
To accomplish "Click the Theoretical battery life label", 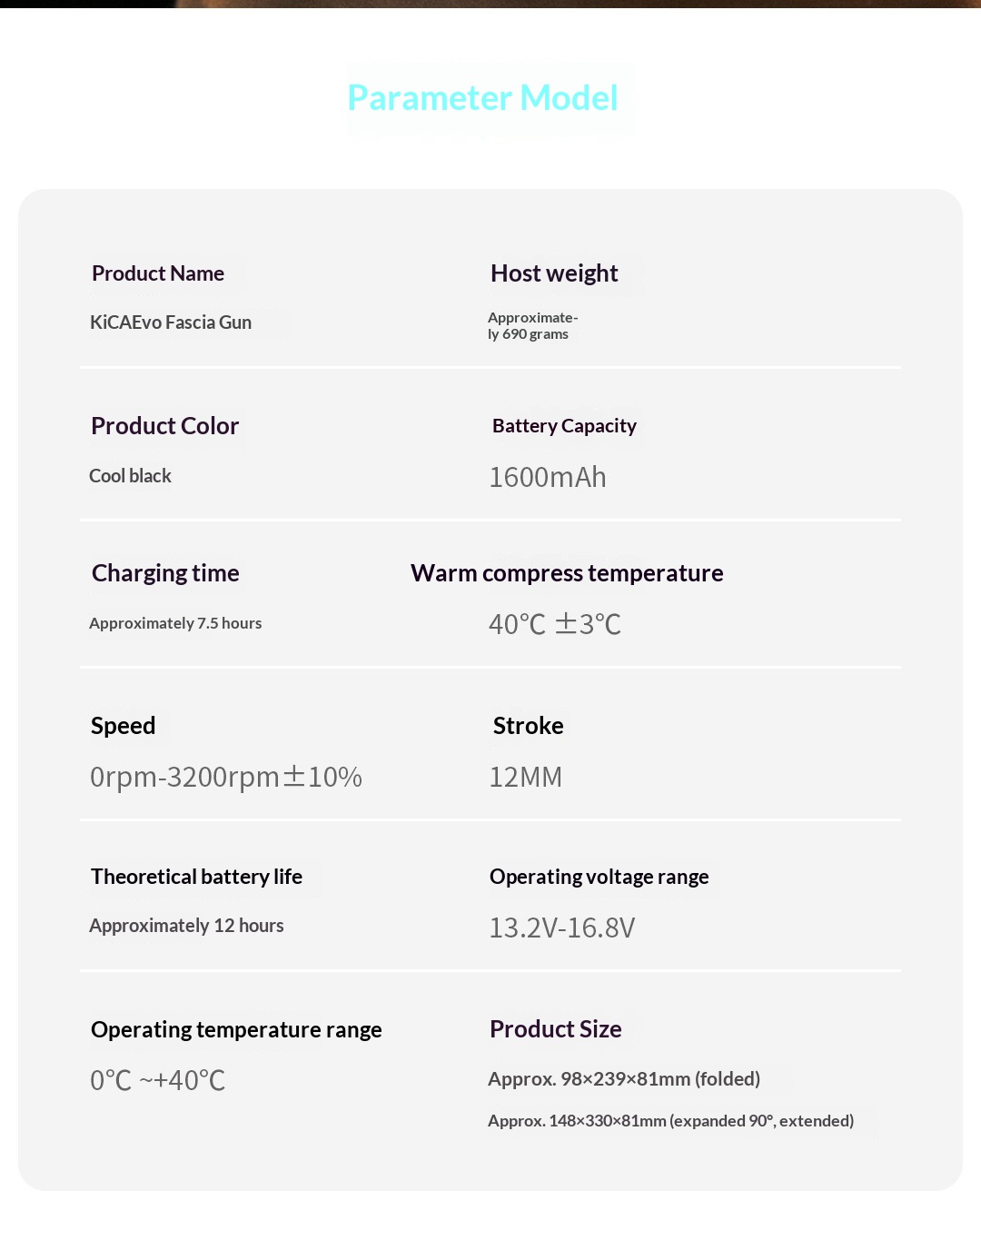I will point(196,877).
